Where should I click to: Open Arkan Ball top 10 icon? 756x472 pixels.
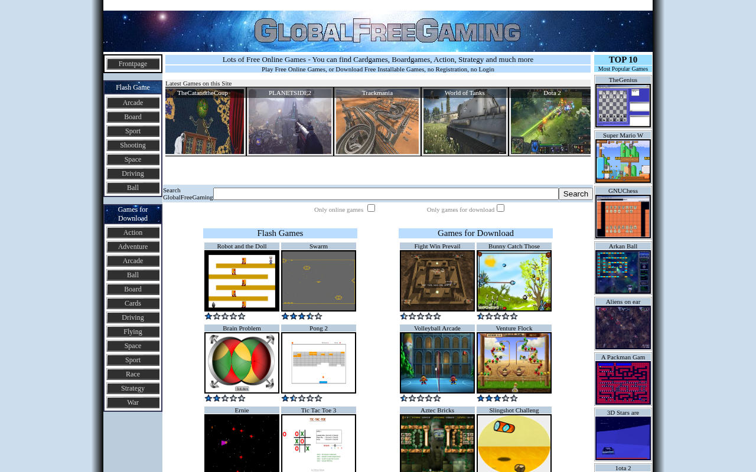click(x=623, y=272)
